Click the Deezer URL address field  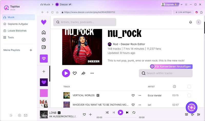116,12
